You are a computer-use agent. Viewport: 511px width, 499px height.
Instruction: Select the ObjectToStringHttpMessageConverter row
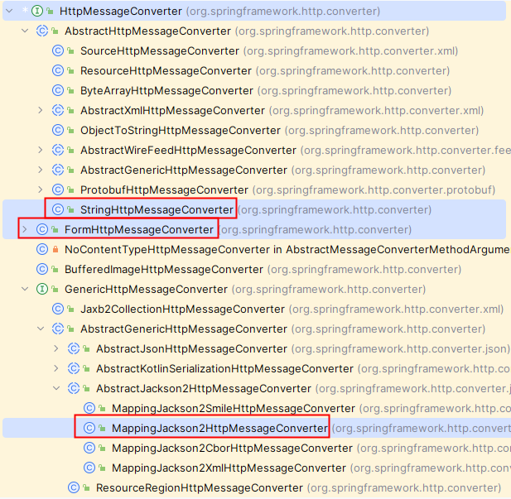pyautogui.click(x=254, y=130)
